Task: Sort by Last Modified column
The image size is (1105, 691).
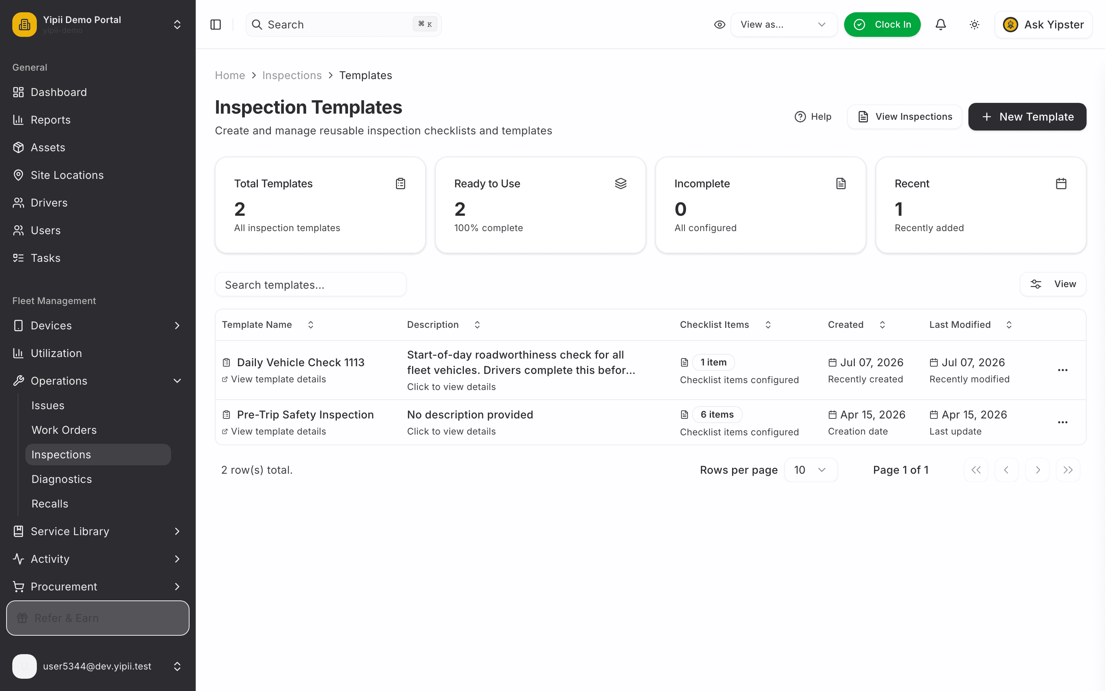Action: [971, 325]
